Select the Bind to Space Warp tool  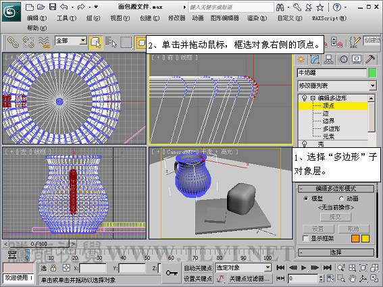[x=44, y=42]
